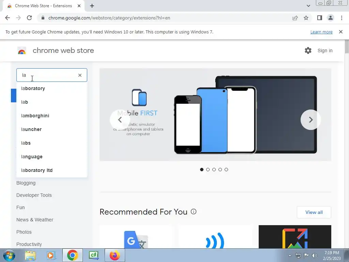Open a new browser tab
The width and height of the screenshot is (349, 262).
point(92,6)
